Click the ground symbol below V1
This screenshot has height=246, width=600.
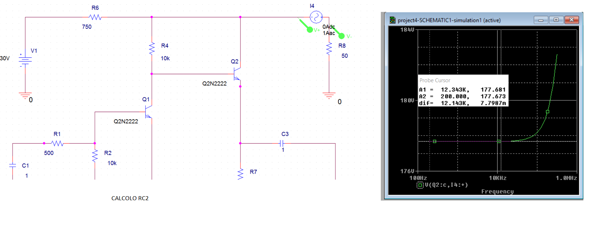click(25, 96)
